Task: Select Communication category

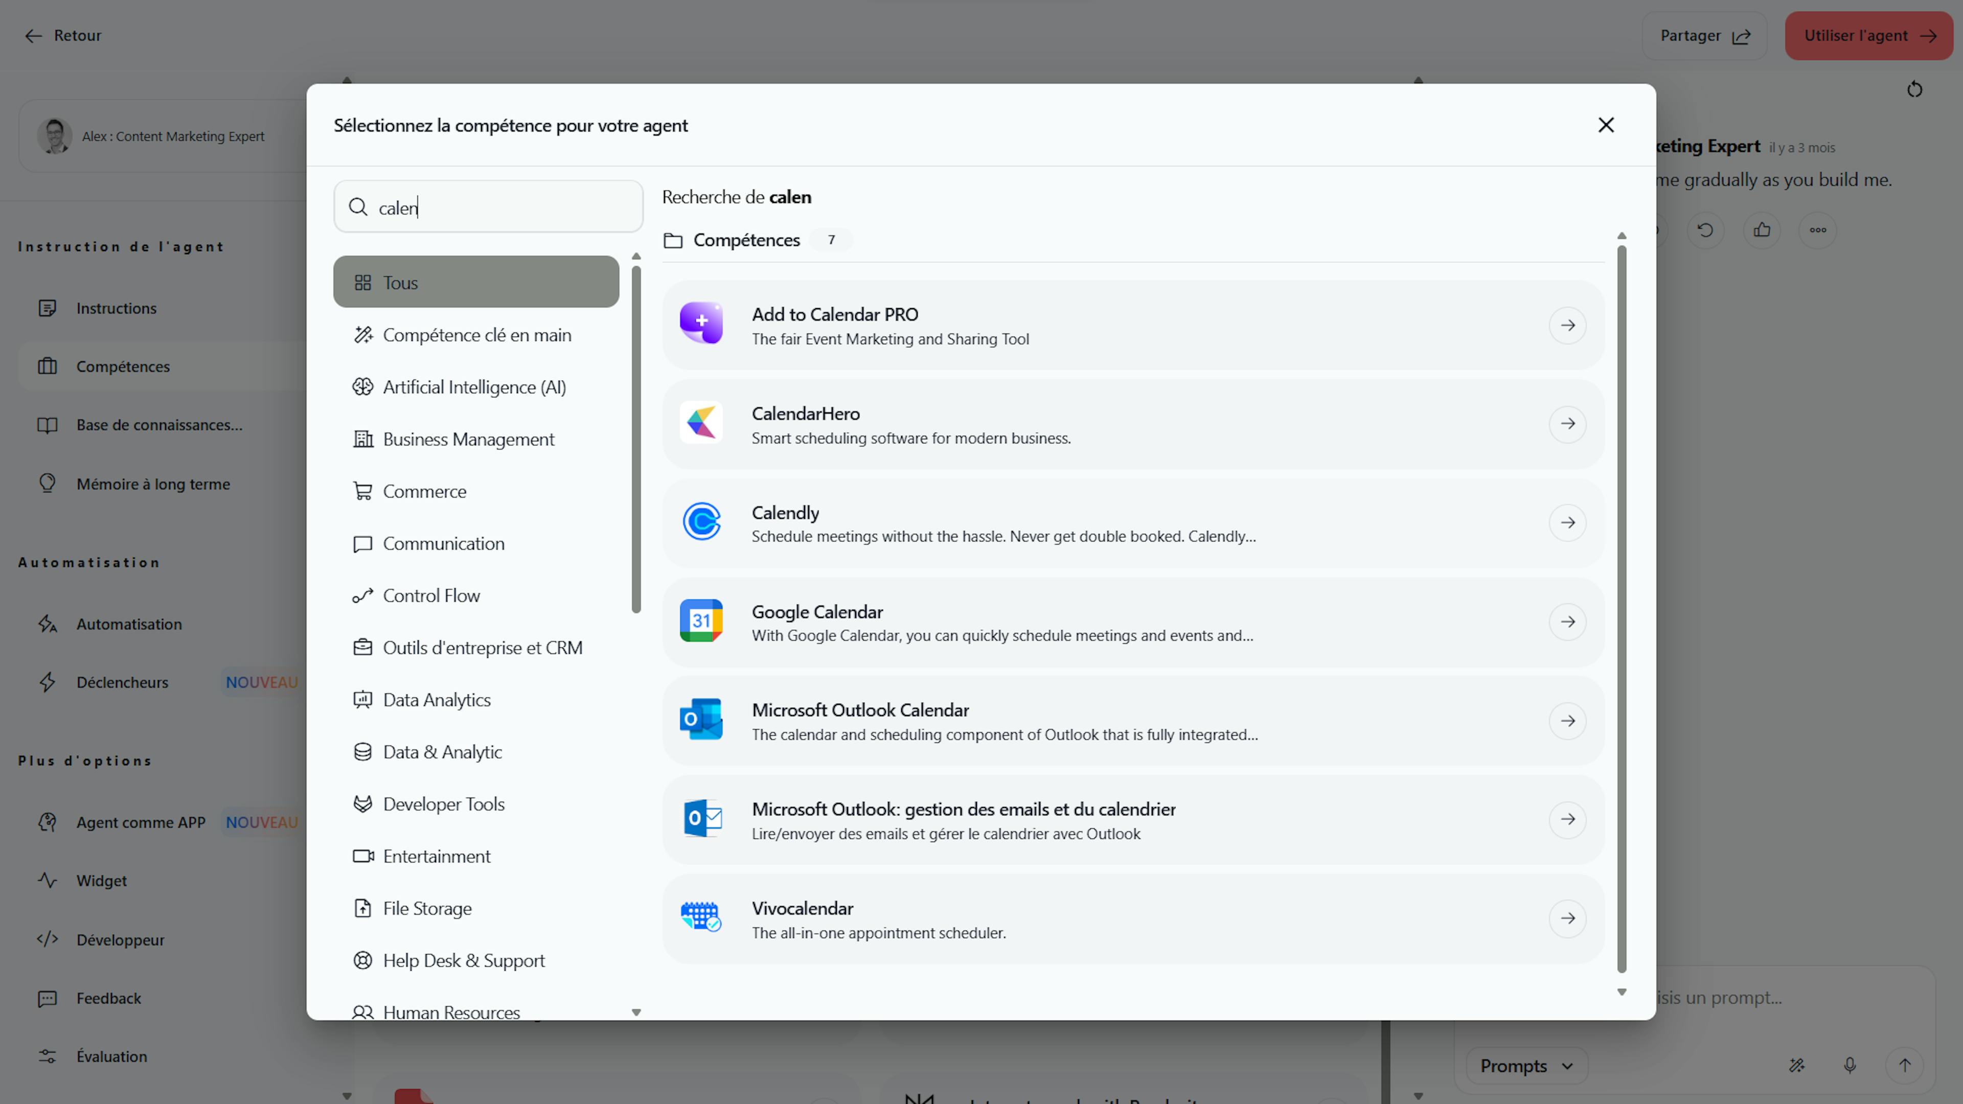Action: point(443,543)
